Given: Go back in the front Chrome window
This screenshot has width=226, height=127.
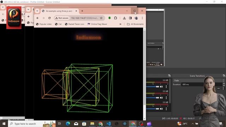Looking at the screenshot, I should tap(38, 18).
